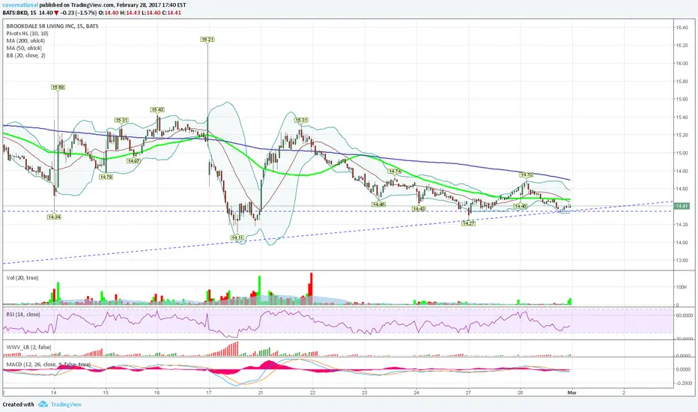Click the MACD (12, 26, close, 9) pane label
Image resolution: width=698 pixels, height=412 pixels.
(x=49, y=364)
